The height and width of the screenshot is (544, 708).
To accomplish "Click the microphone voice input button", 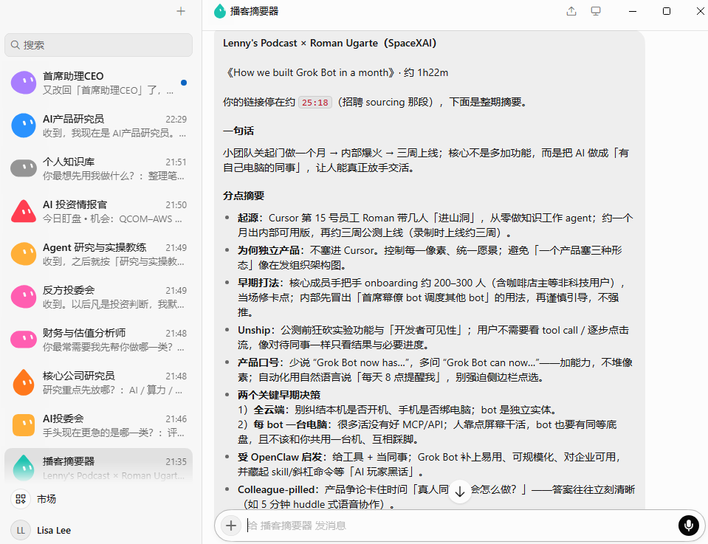I will [x=688, y=526].
